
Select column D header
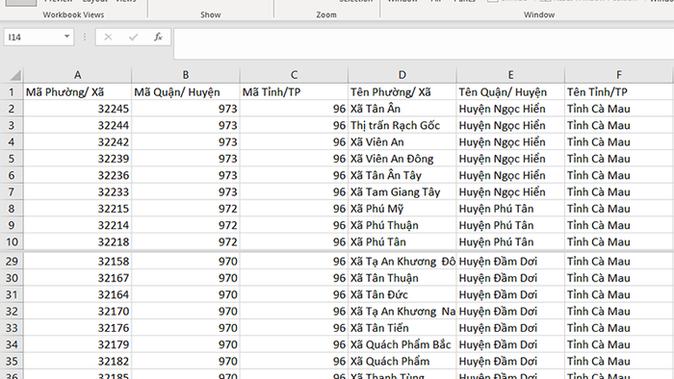(x=402, y=75)
